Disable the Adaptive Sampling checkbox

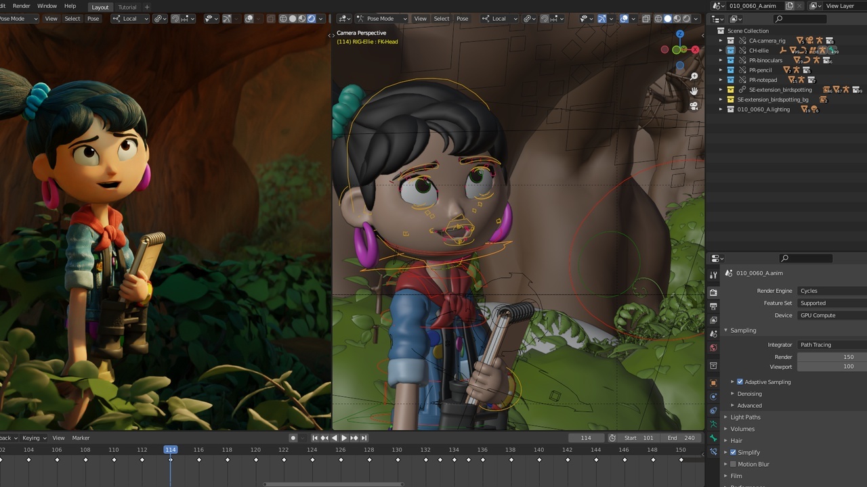[x=740, y=382]
